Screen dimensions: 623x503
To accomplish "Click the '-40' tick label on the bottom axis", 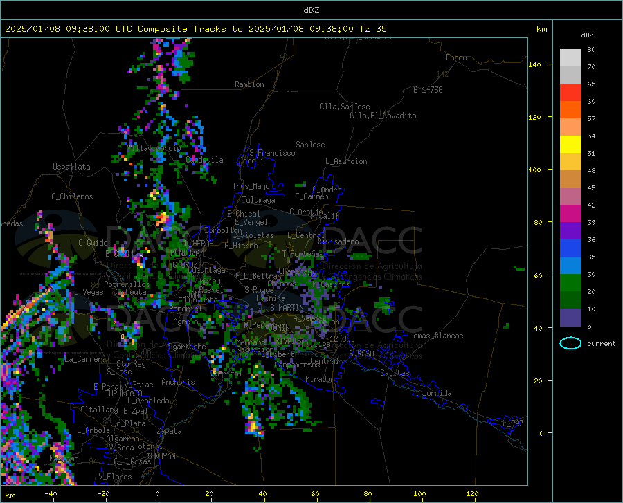I will (x=50, y=493).
